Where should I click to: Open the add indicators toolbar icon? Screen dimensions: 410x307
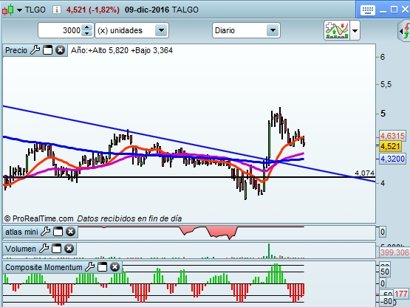coord(337,30)
